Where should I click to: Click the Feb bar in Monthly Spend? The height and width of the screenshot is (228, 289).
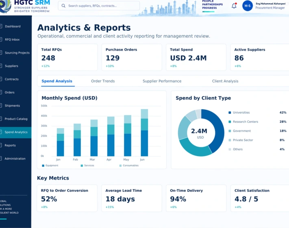tap(77, 140)
